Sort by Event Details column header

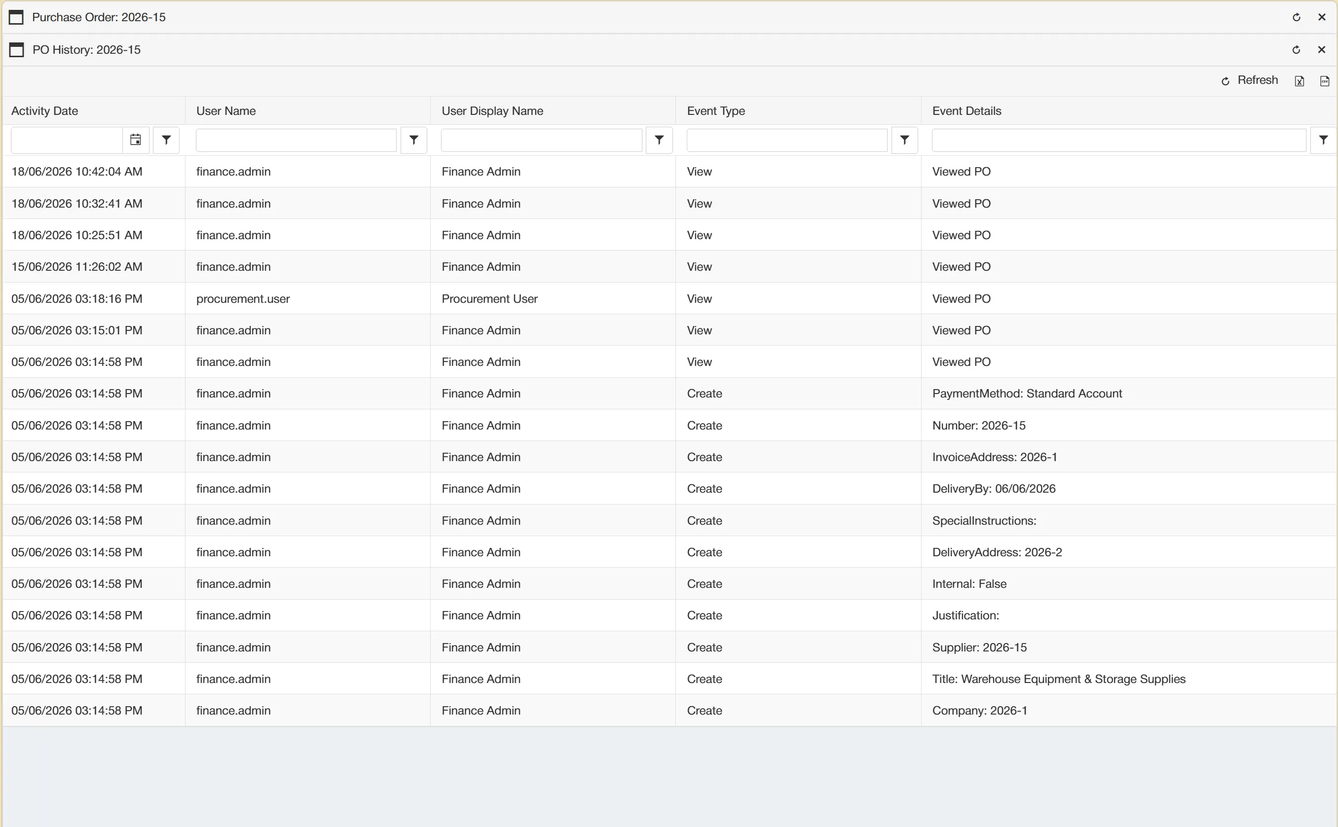[x=966, y=111]
